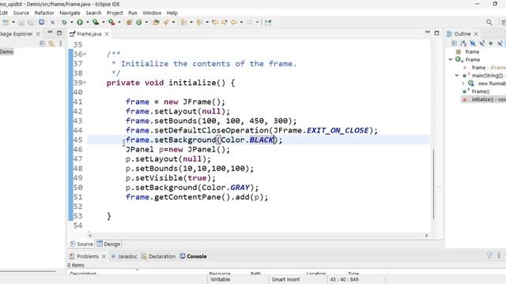Image resolution: width=506 pixels, height=284 pixels.
Task: Close the Outline view
Action: (x=476, y=34)
